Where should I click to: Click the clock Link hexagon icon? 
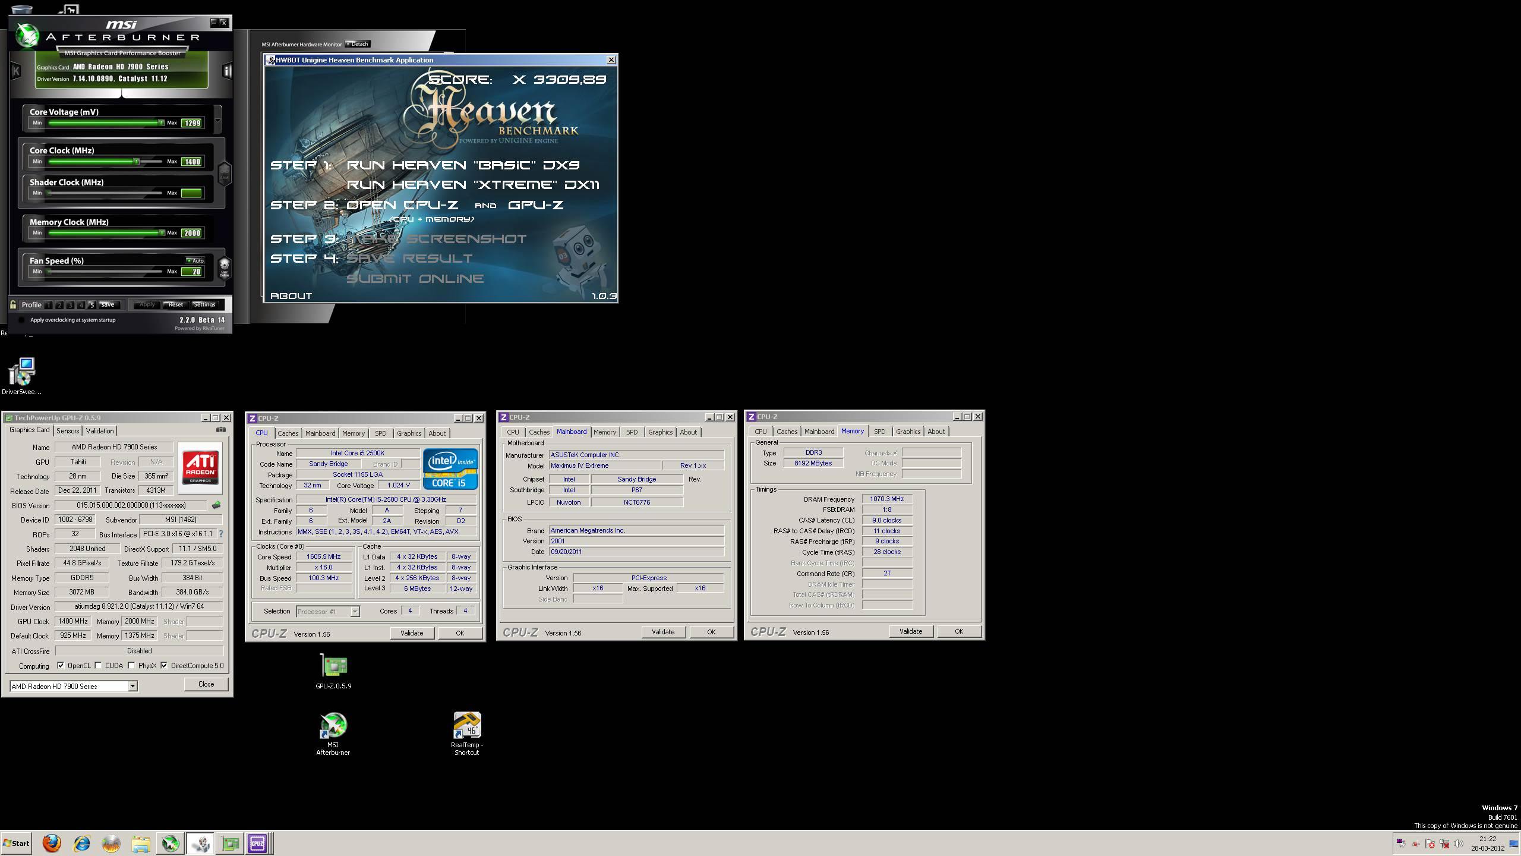pyautogui.click(x=225, y=173)
